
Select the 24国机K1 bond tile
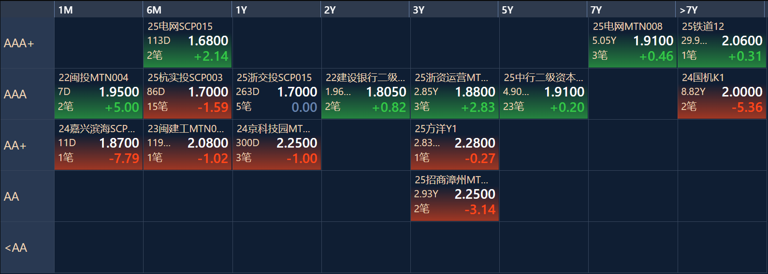point(722,94)
